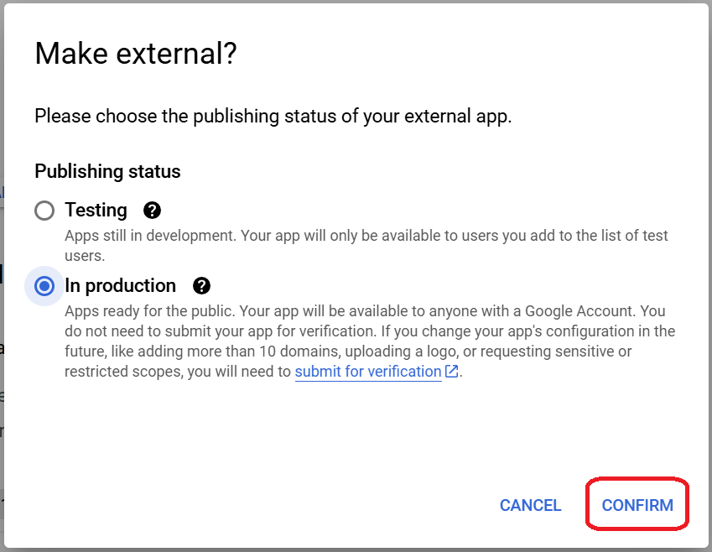This screenshot has height=552, width=712.
Task: Click the Publishing status heading
Action: (x=107, y=171)
